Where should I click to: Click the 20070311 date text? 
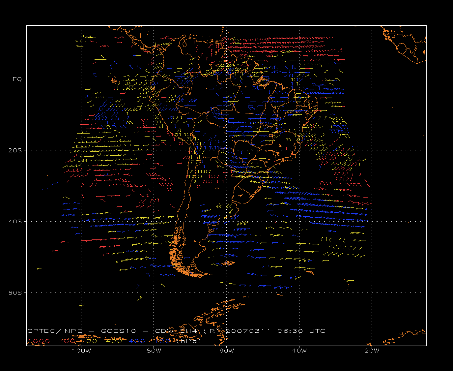click(248, 331)
